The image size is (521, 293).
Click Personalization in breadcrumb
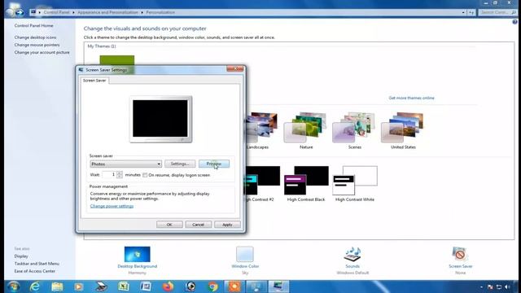click(160, 12)
